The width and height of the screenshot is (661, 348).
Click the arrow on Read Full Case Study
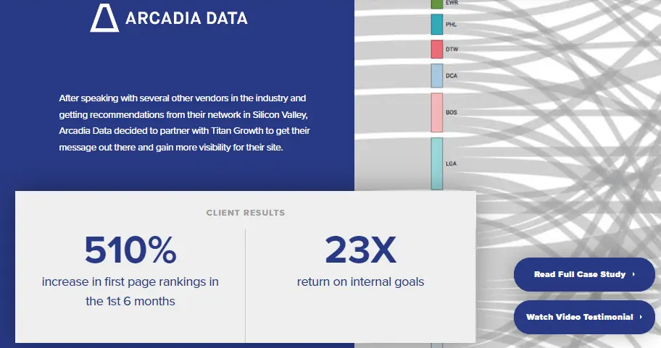coord(633,275)
